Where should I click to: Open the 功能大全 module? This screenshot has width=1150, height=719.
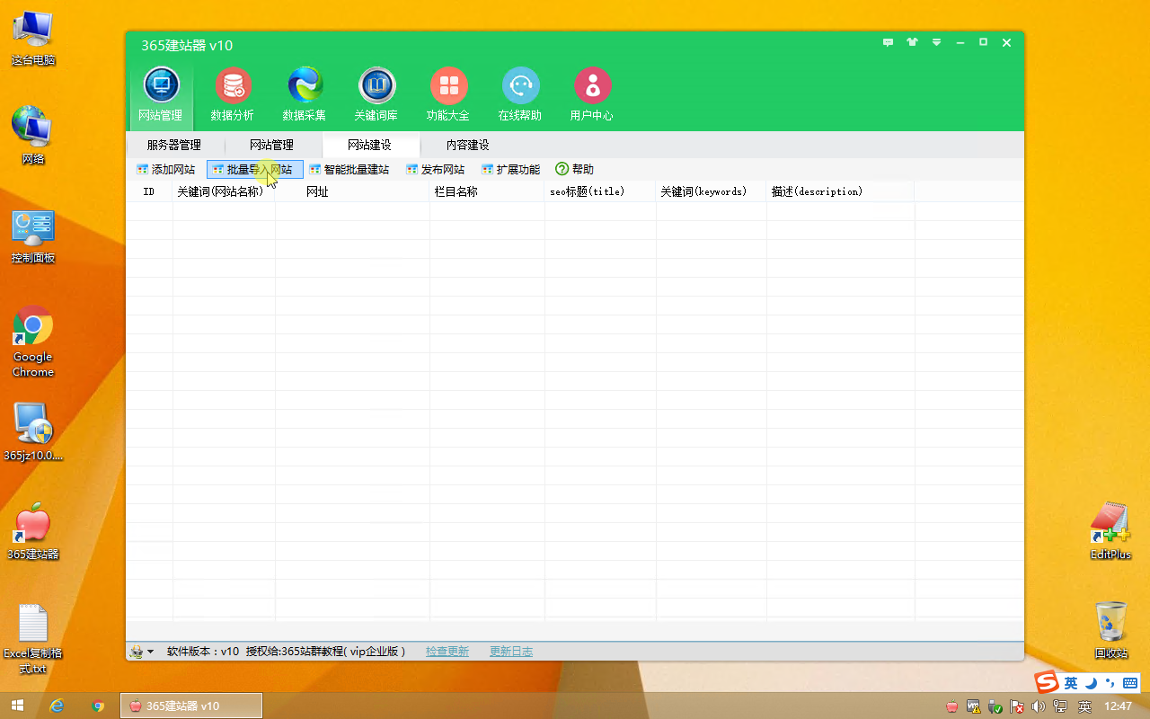448,94
